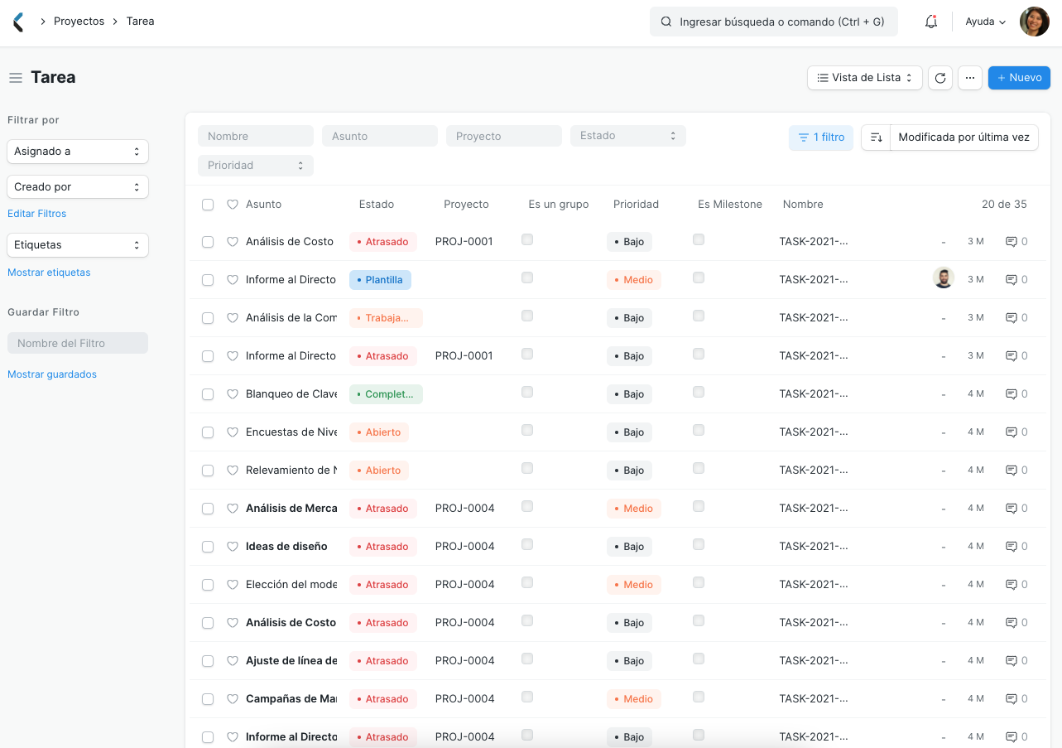This screenshot has width=1062, height=748.
Task: Open comments of Elección del mode row
Action: click(1016, 585)
